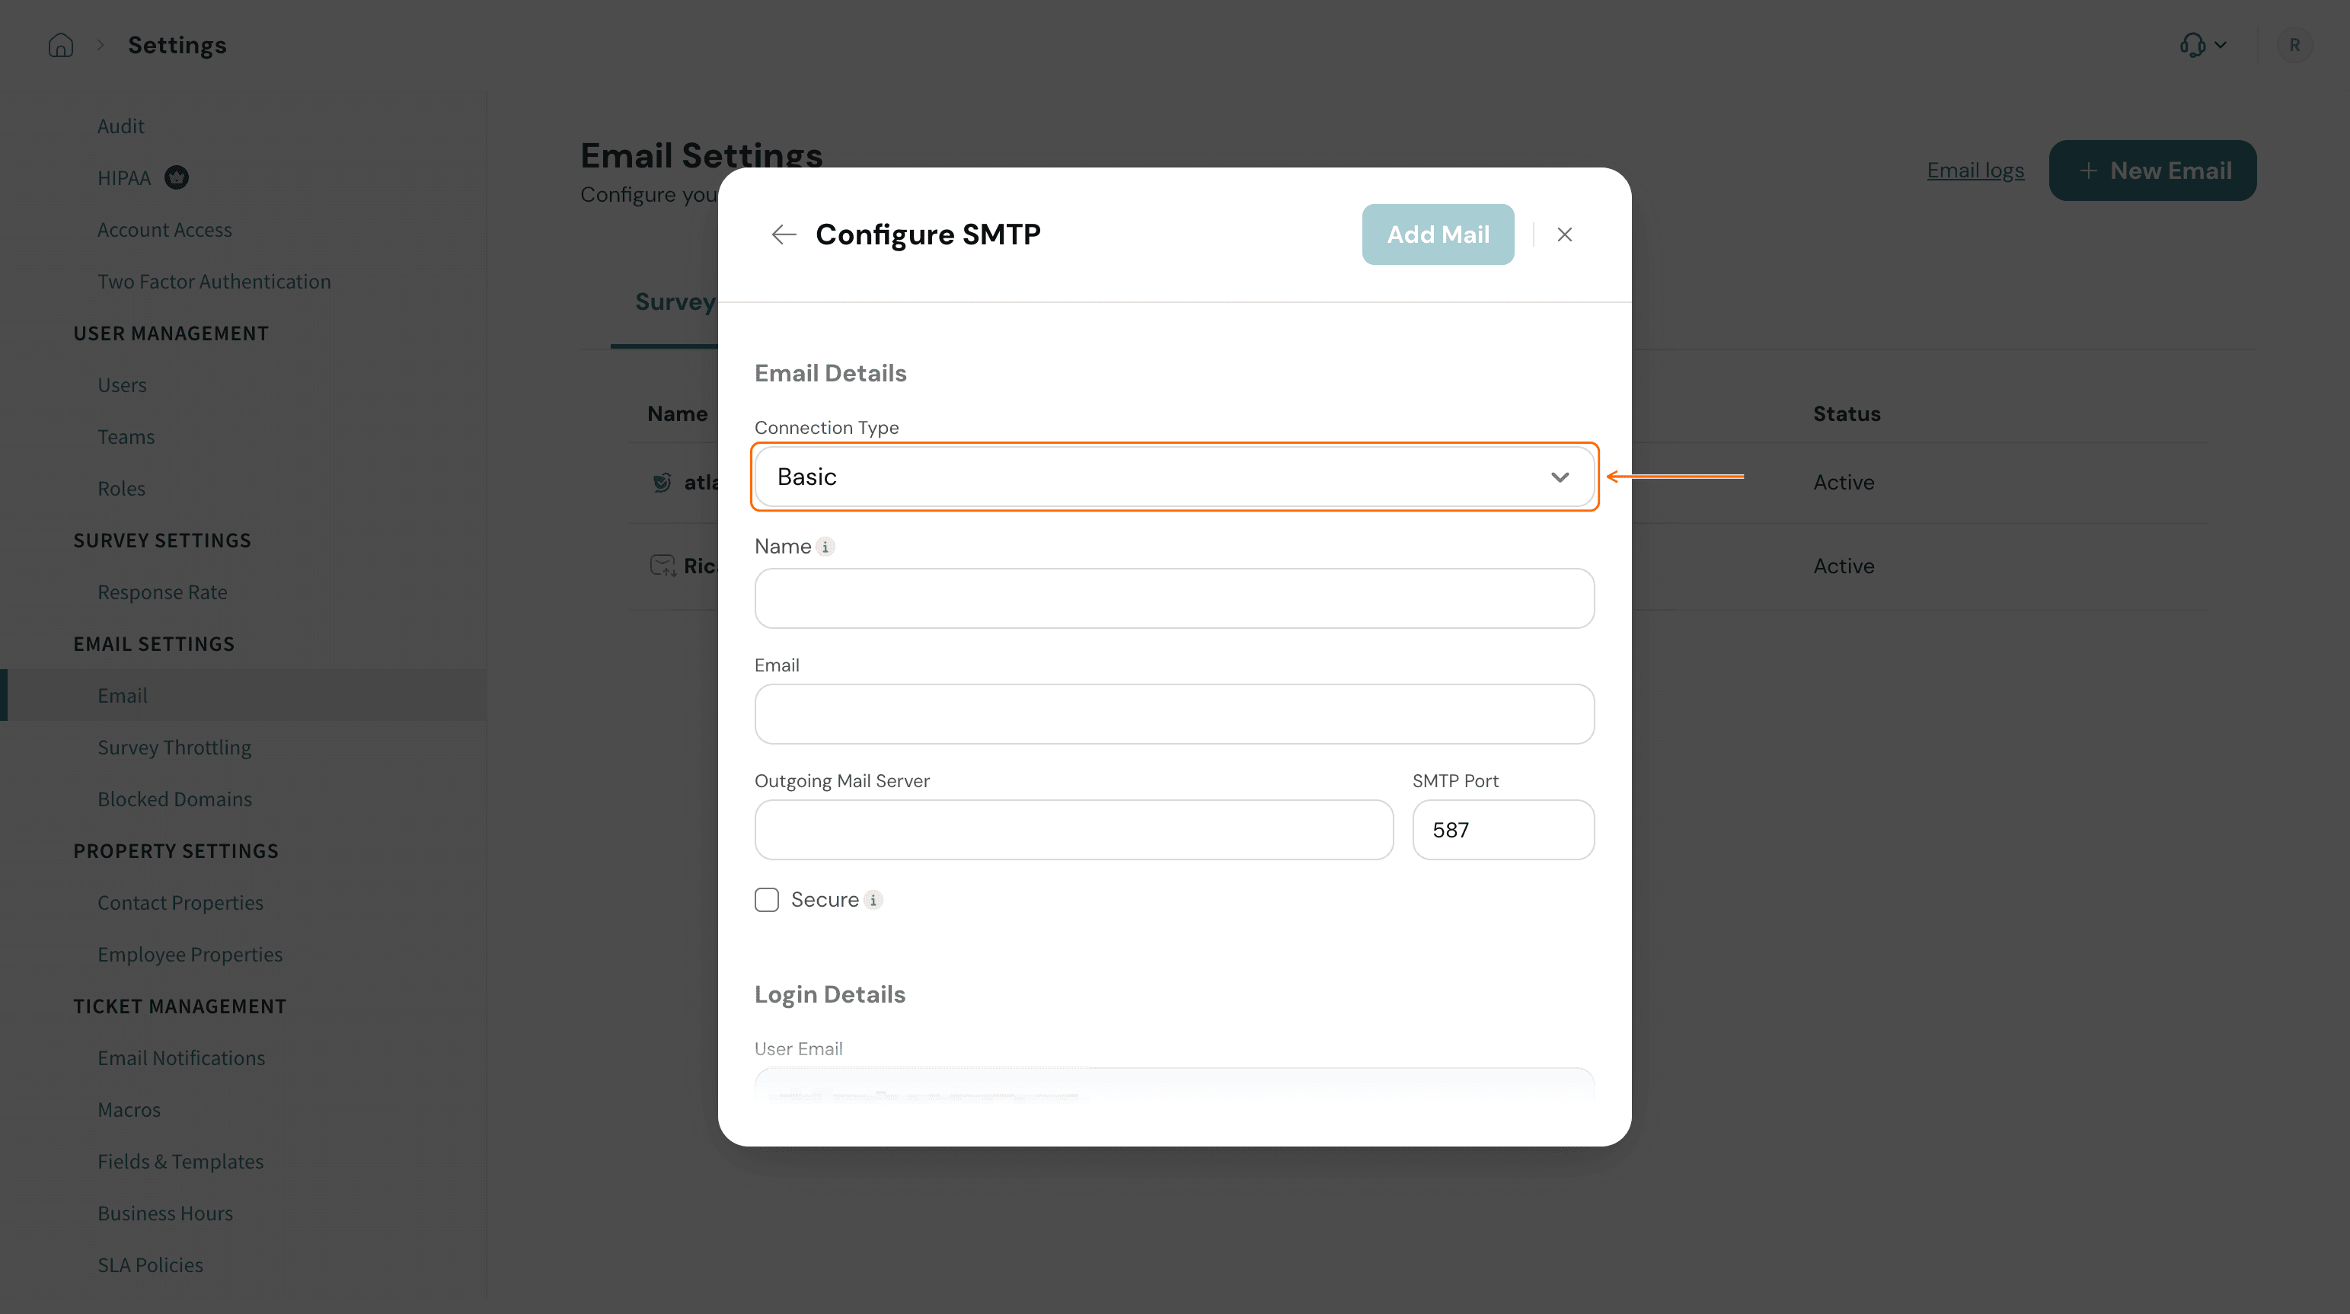This screenshot has width=2350, height=1314.
Task: Open Response Rate settings
Action: coord(162,592)
